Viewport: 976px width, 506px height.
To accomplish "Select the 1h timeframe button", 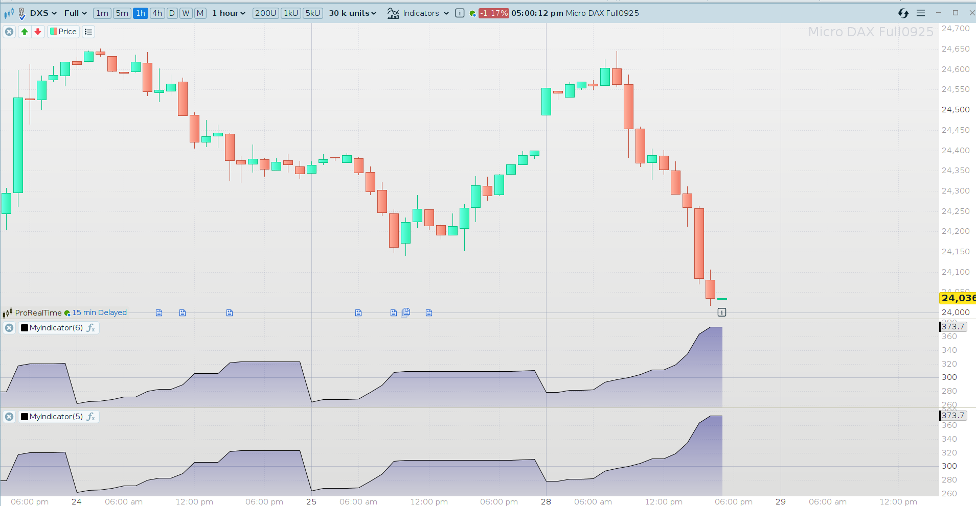I will pos(141,13).
